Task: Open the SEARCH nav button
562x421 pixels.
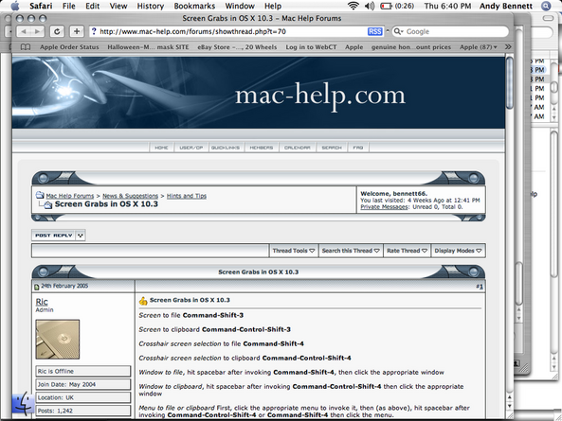Action: click(332, 148)
